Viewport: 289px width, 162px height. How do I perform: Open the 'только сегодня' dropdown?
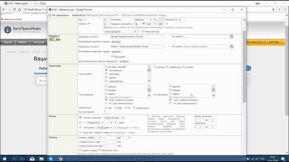pyautogui.click(x=114, y=117)
